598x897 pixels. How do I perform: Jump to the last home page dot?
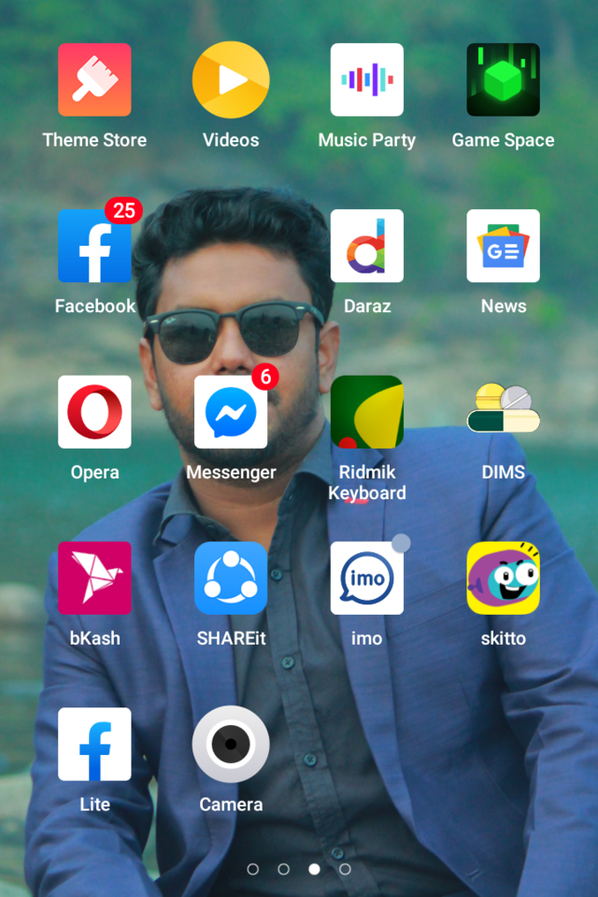pyautogui.click(x=345, y=869)
